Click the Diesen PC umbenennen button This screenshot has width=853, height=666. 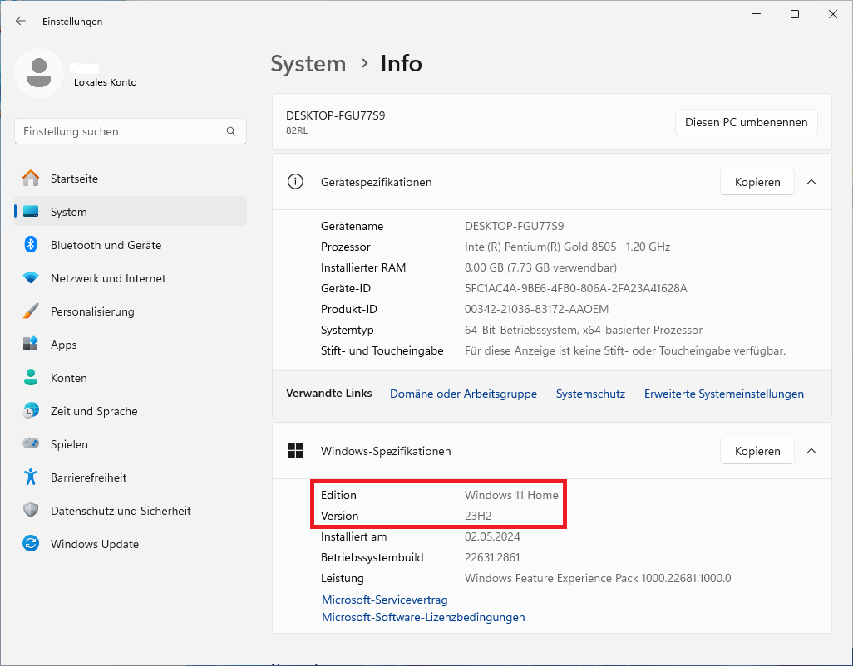[746, 122]
